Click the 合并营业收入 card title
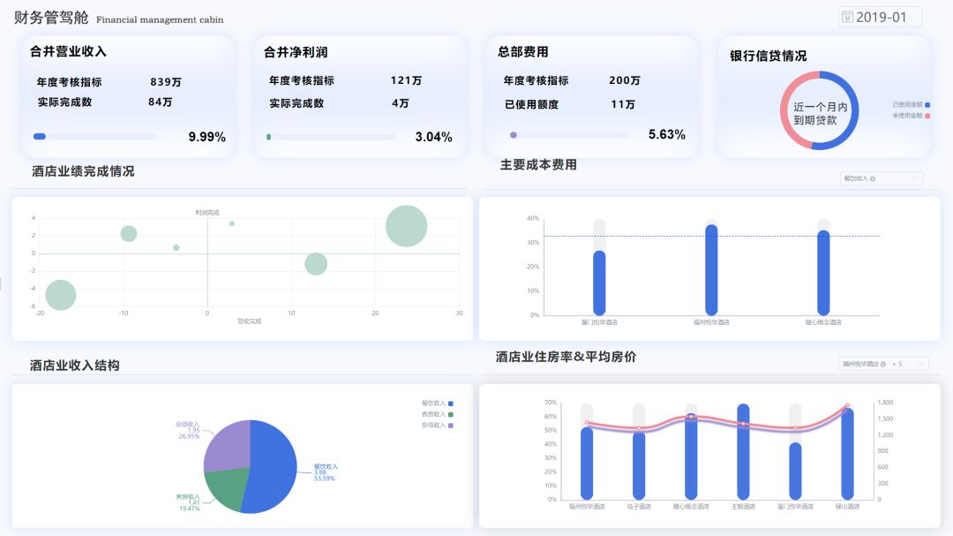This screenshot has width=953, height=536. [x=68, y=52]
